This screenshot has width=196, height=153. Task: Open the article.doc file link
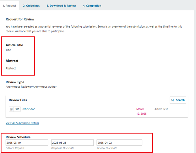pyautogui.click(x=29, y=109)
